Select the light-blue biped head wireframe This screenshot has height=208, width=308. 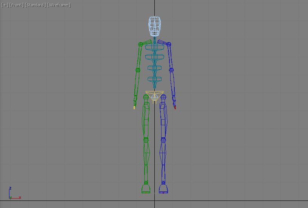(x=155, y=26)
